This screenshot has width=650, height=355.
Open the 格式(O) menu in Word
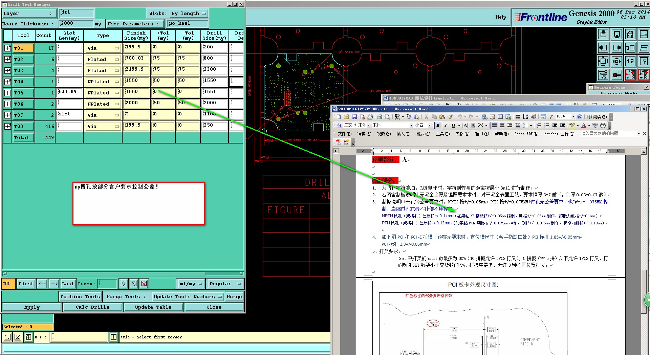(x=423, y=134)
